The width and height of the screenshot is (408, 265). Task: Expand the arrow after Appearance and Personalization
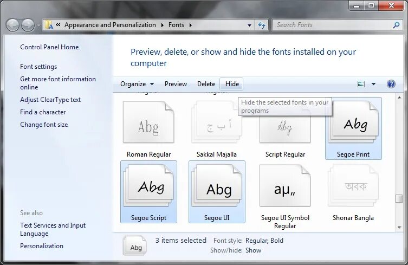(x=163, y=25)
